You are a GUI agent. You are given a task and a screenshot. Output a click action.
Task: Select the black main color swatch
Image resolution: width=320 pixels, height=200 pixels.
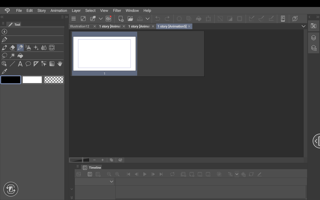(10, 80)
